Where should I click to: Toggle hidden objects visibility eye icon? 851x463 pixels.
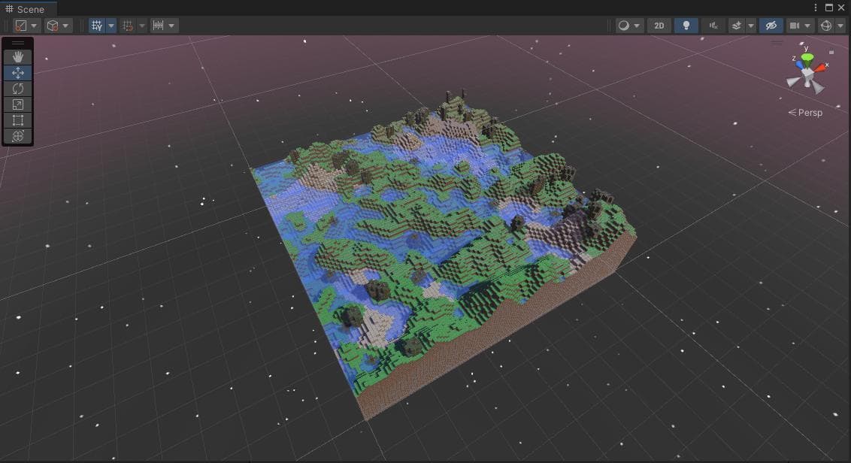pyautogui.click(x=771, y=26)
